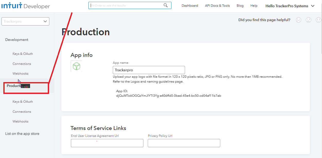This screenshot has width=322, height=158.
Task: Open the Trackerpro app selector dropdown
Action: pos(25,21)
